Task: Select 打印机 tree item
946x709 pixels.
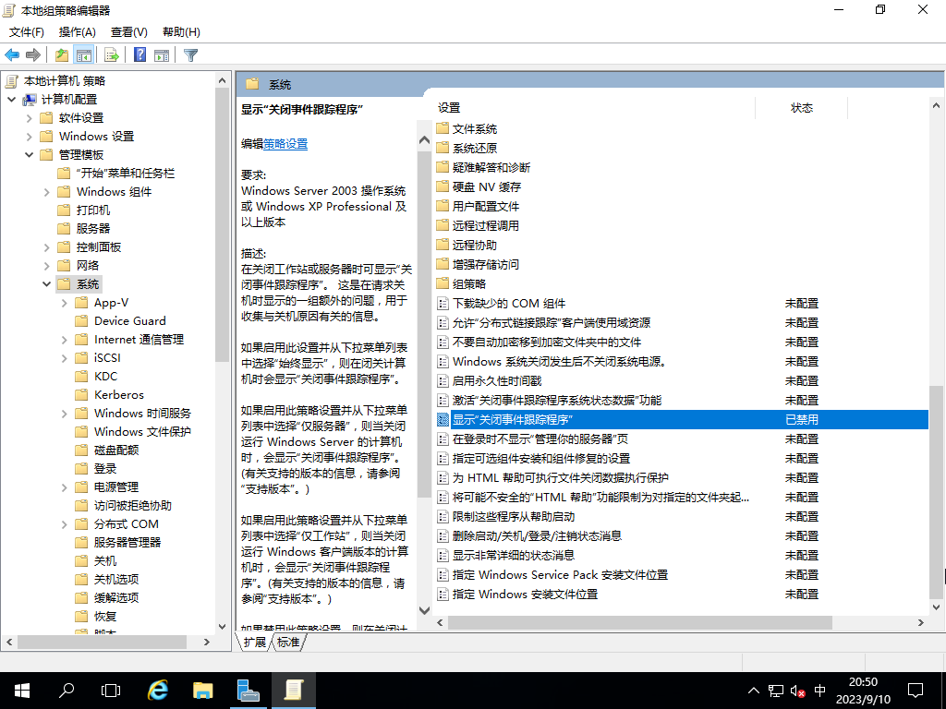Action: point(93,210)
